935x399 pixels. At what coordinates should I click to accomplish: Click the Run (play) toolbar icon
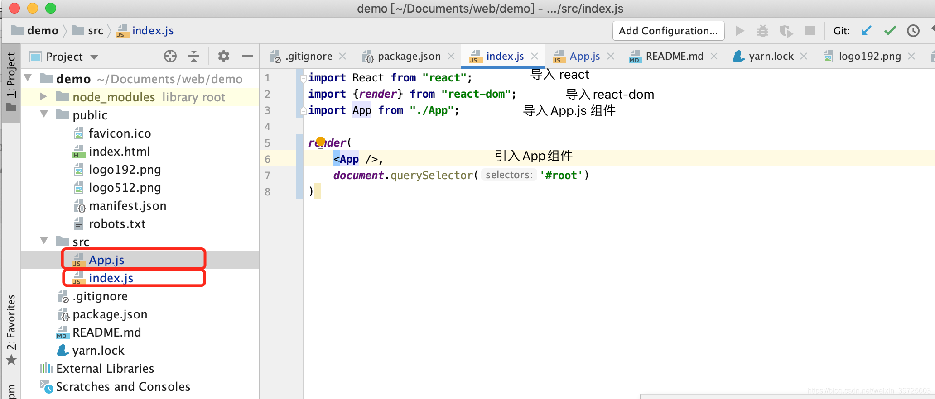click(740, 31)
